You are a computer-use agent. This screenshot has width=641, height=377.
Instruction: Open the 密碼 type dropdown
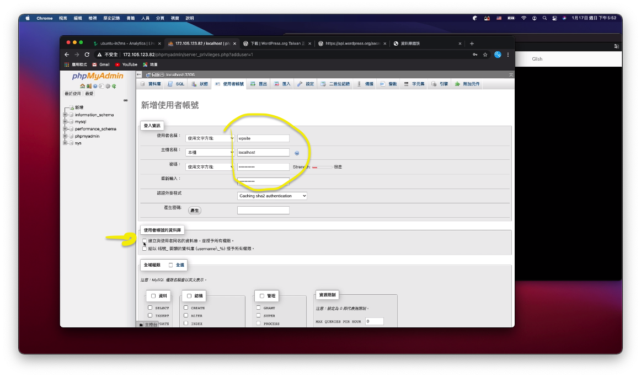click(x=210, y=167)
